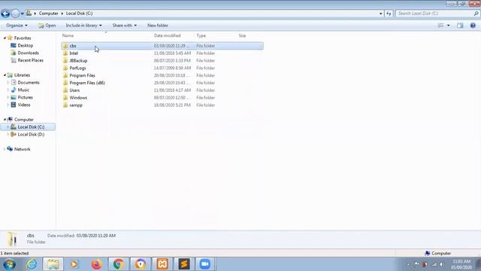Click the magnifier search icon
The width and height of the screenshot is (481, 271).
click(x=476, y=14)
